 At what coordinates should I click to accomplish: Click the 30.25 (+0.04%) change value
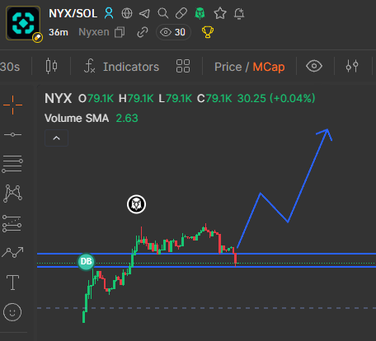[276, 98]
